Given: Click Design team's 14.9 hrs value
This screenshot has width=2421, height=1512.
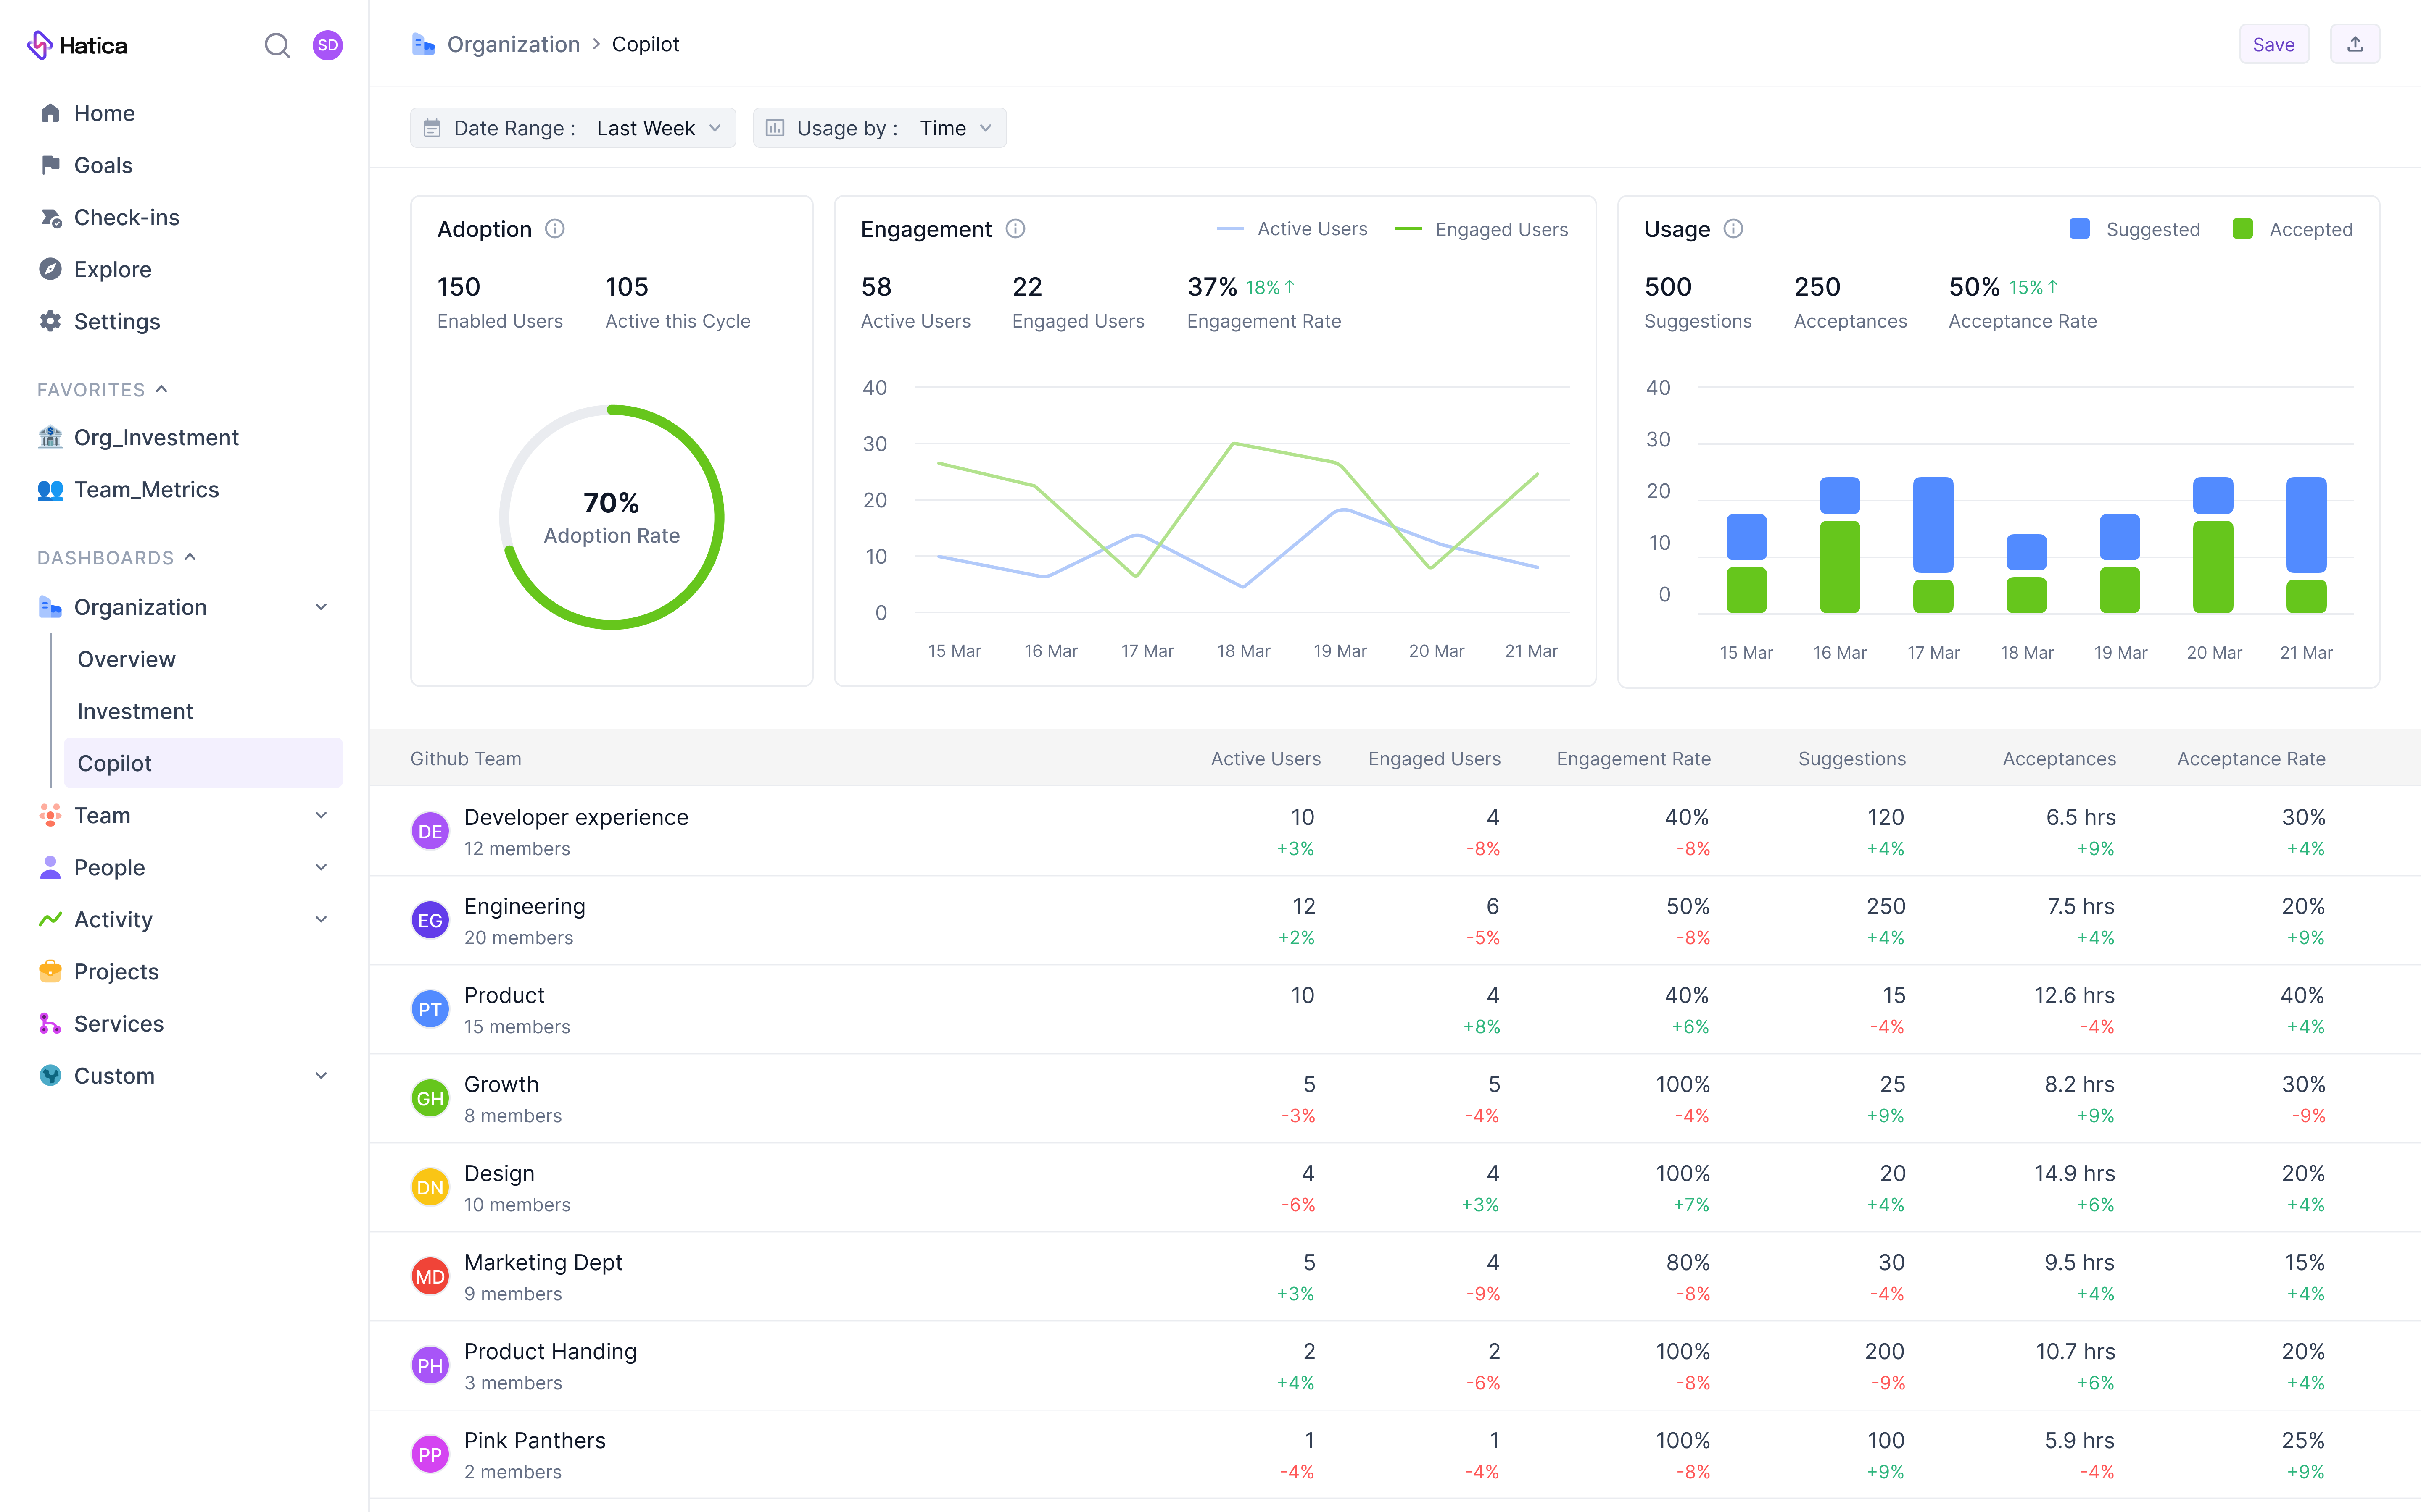Looking at the screenshot, I should (2074, 1173).
